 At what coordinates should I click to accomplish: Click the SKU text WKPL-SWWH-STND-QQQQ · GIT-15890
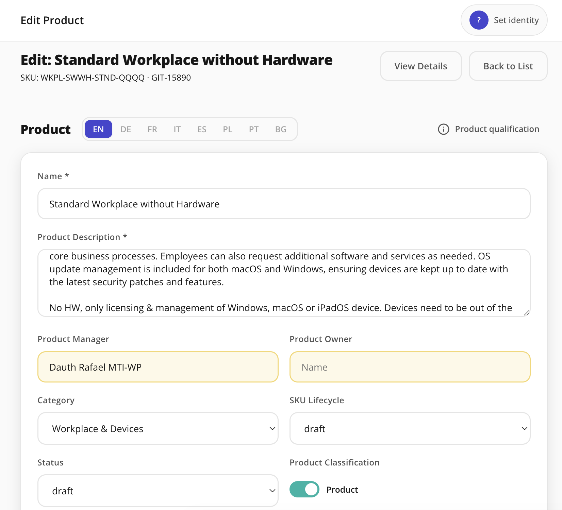pyautogui.click(x=105, y=78)
